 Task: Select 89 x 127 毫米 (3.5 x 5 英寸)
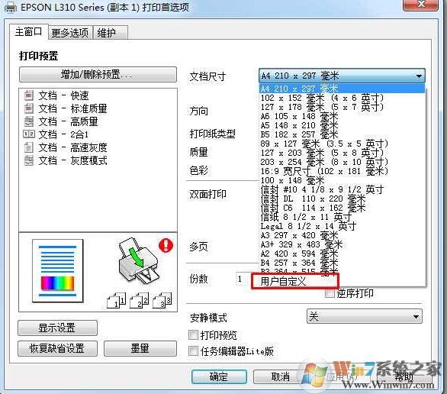pos(342,144)
